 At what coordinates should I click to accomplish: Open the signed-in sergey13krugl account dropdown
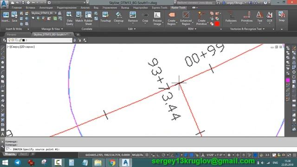click(x=236, y=3)
